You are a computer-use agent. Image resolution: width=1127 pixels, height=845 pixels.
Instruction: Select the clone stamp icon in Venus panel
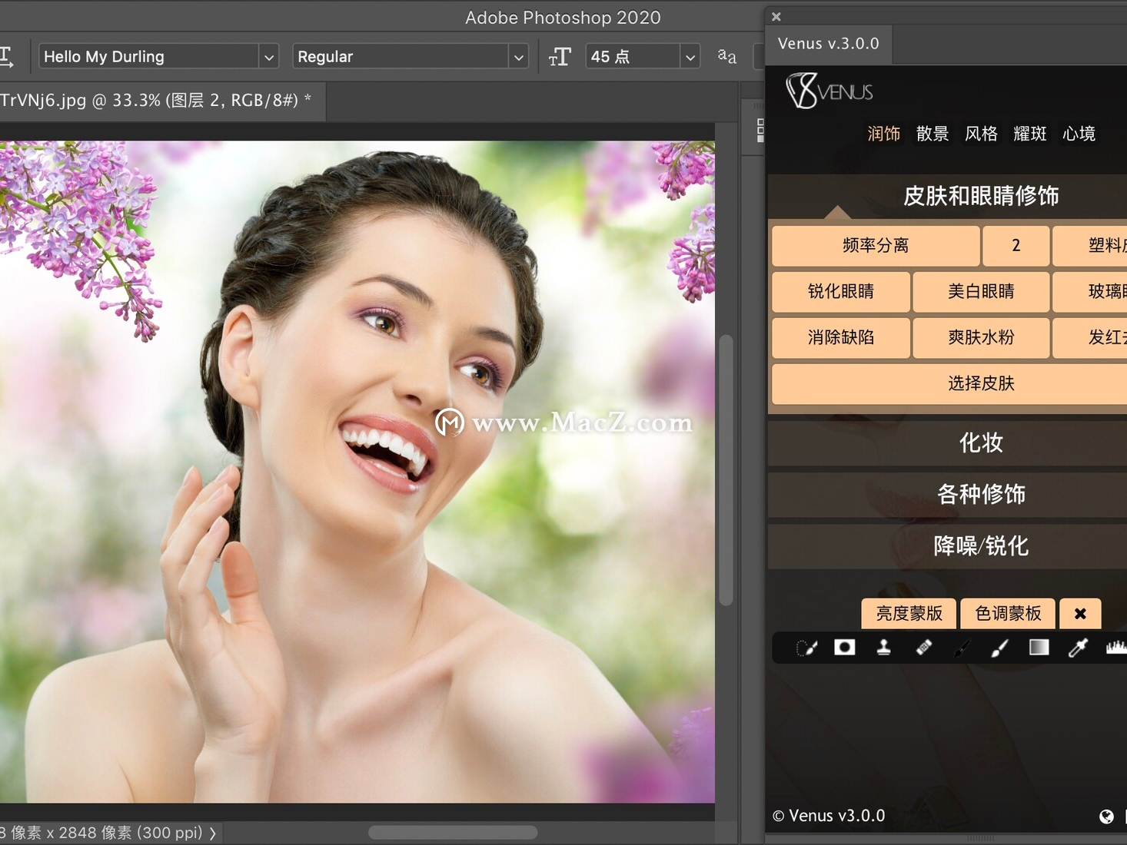884,648
